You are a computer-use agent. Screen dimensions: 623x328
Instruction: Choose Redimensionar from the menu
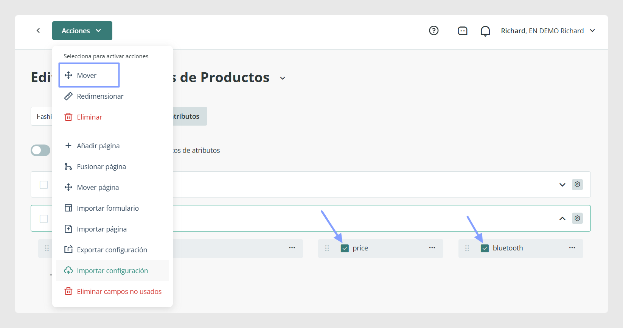tap(112, 96)
